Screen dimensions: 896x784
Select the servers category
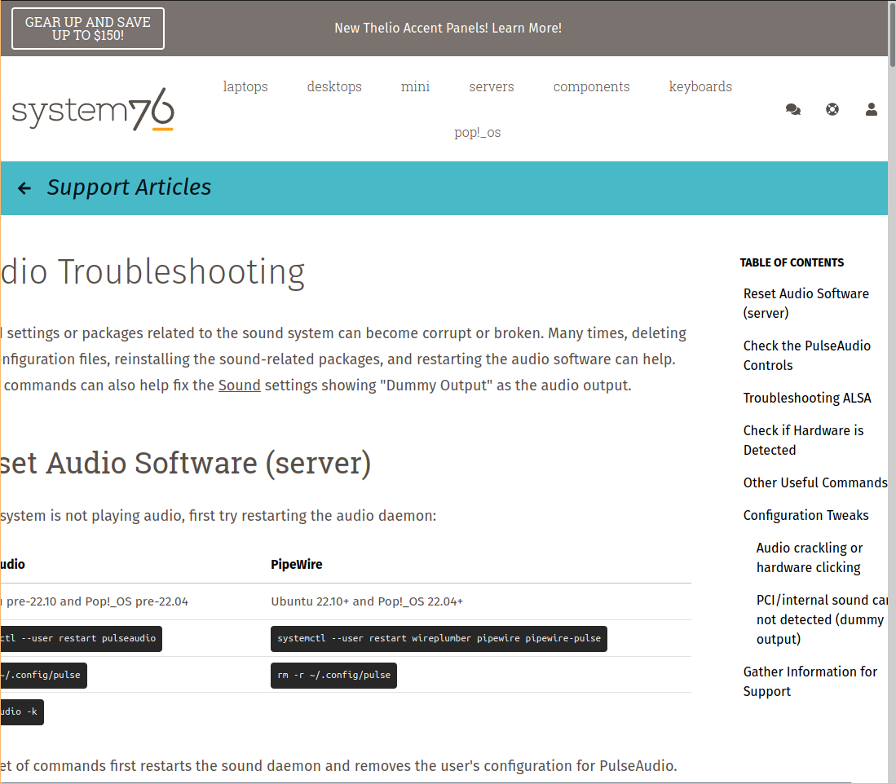click(491, 86)
